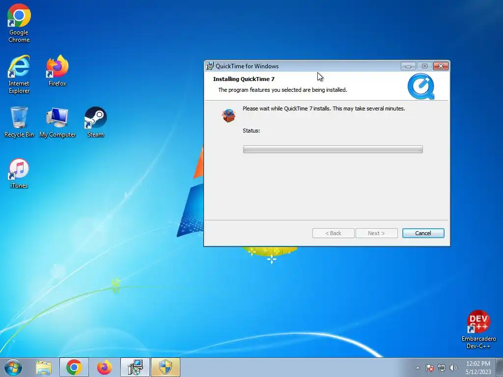Select the security shield taskbar item
Image resolution: width=503 pixels, height=377 pixels.
pos(166,367)
